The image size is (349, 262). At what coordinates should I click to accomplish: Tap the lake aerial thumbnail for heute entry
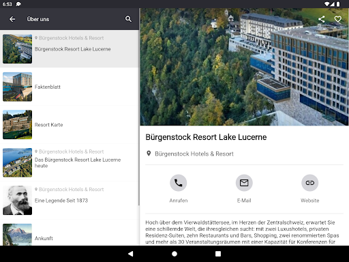tap(17, 162)
